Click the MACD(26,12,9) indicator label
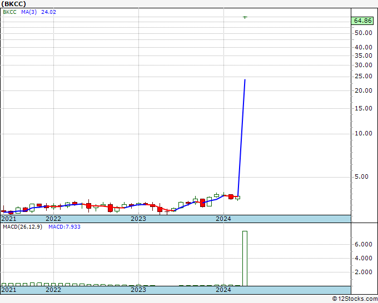The image size is (378, 303). [22, 227]
